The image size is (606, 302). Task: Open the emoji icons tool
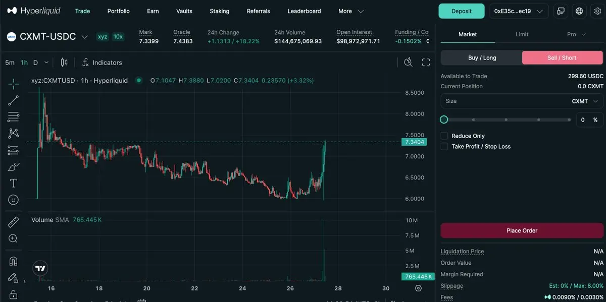[x=14, y=200]
